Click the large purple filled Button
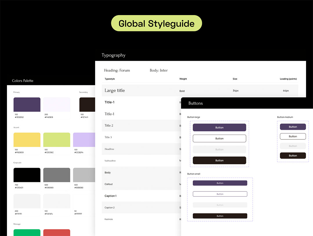The height and width of the screenshot is (236, 313). tap(219, 128)
